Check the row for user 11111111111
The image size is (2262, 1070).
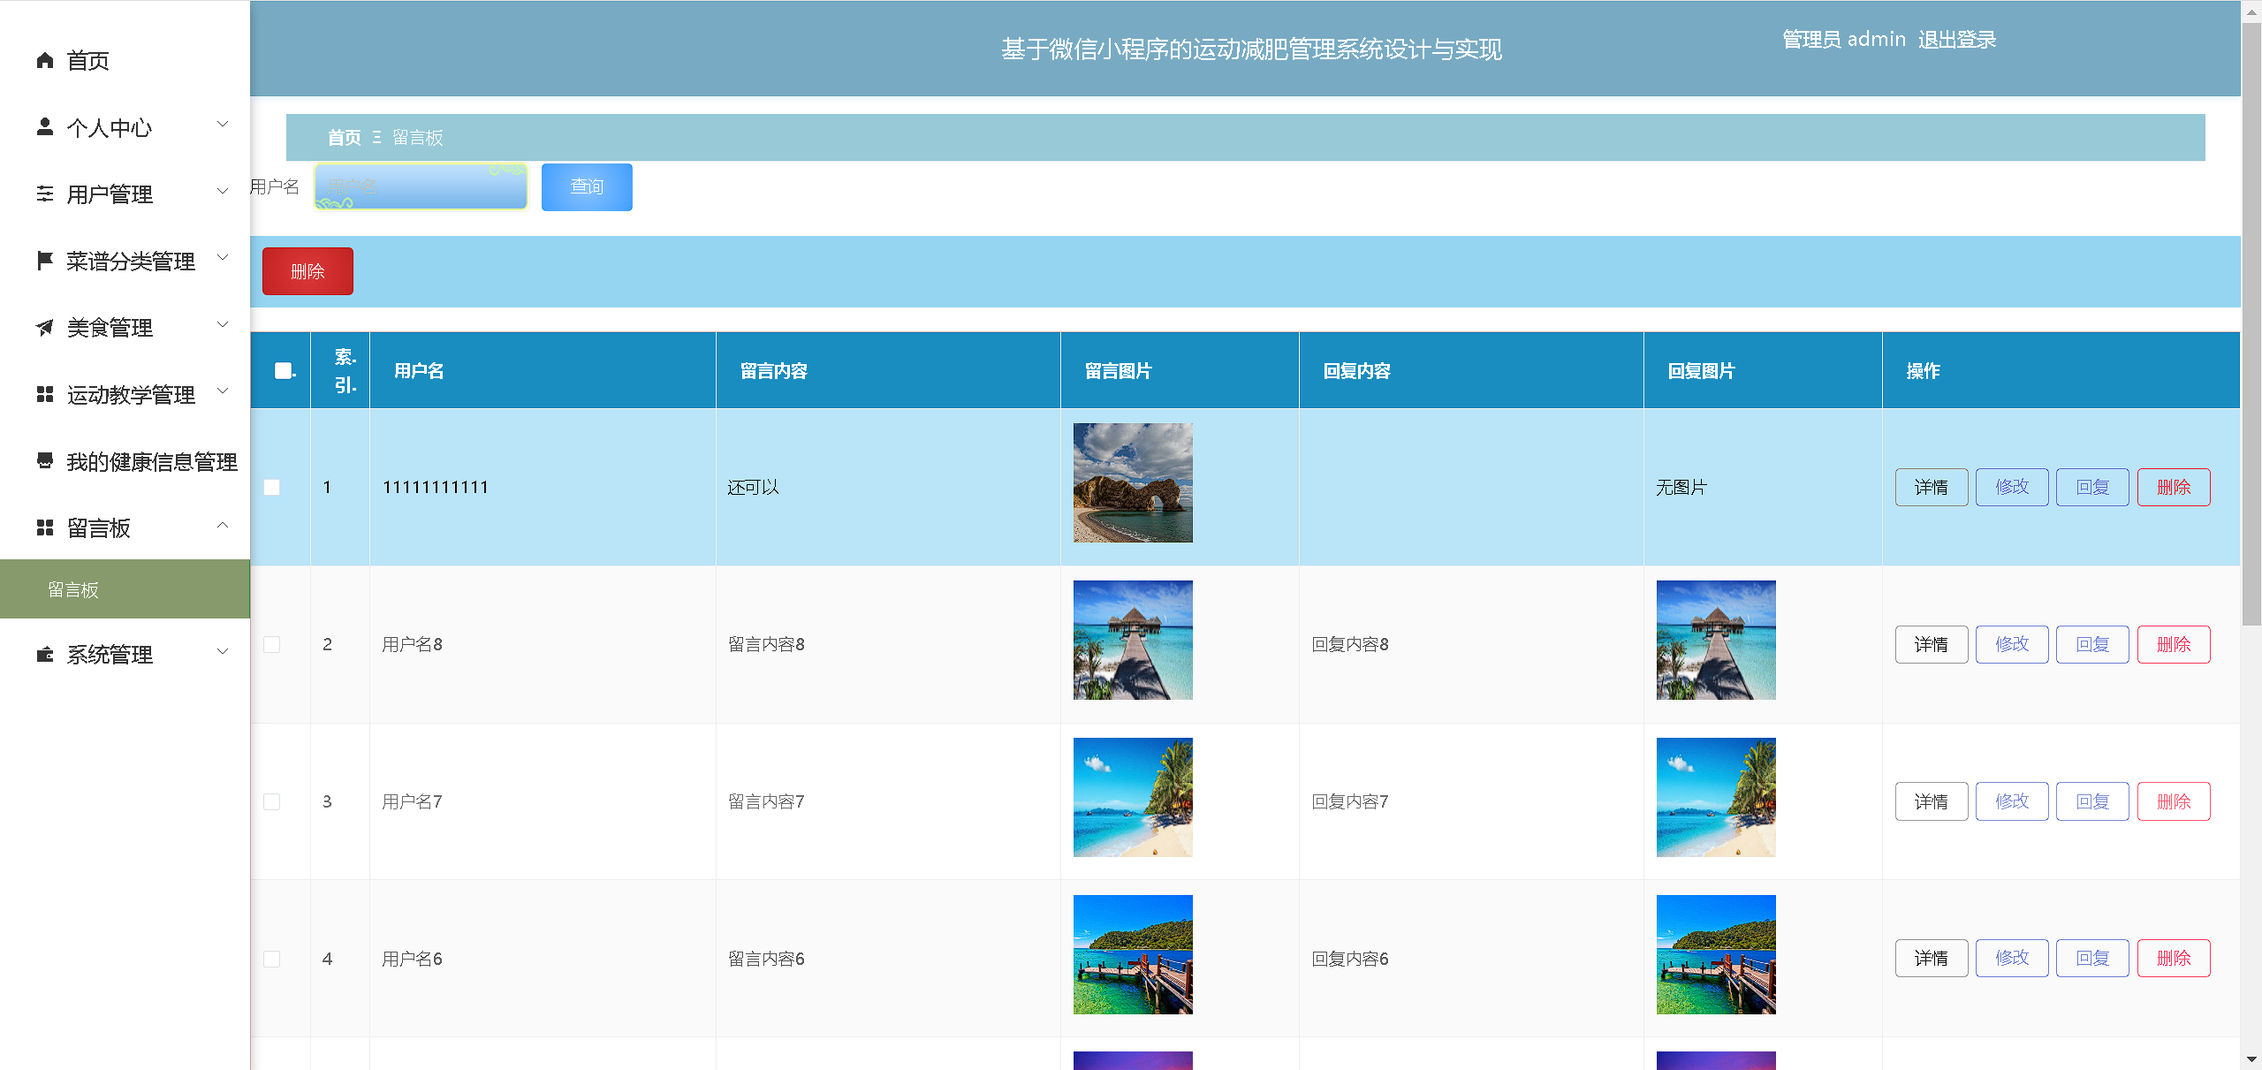272,488
